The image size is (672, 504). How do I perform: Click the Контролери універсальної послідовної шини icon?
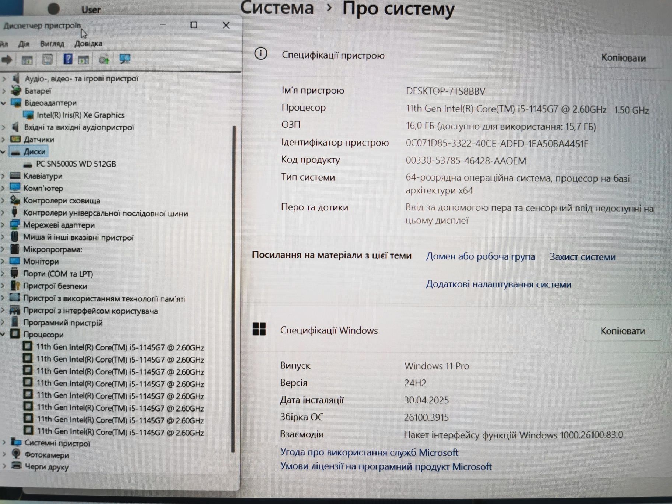[x=15, y=212]
